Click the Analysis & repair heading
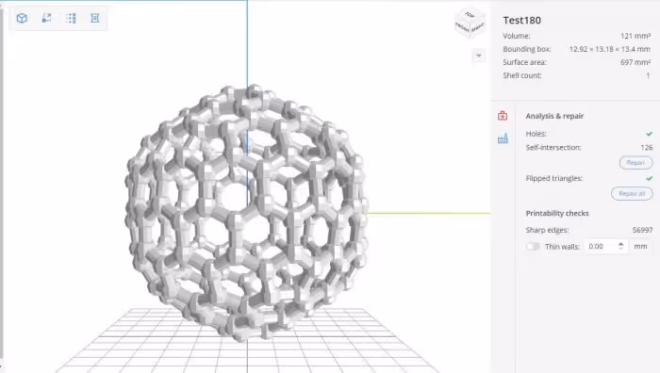This screenshot has width=660, height=373. point(554,116)
